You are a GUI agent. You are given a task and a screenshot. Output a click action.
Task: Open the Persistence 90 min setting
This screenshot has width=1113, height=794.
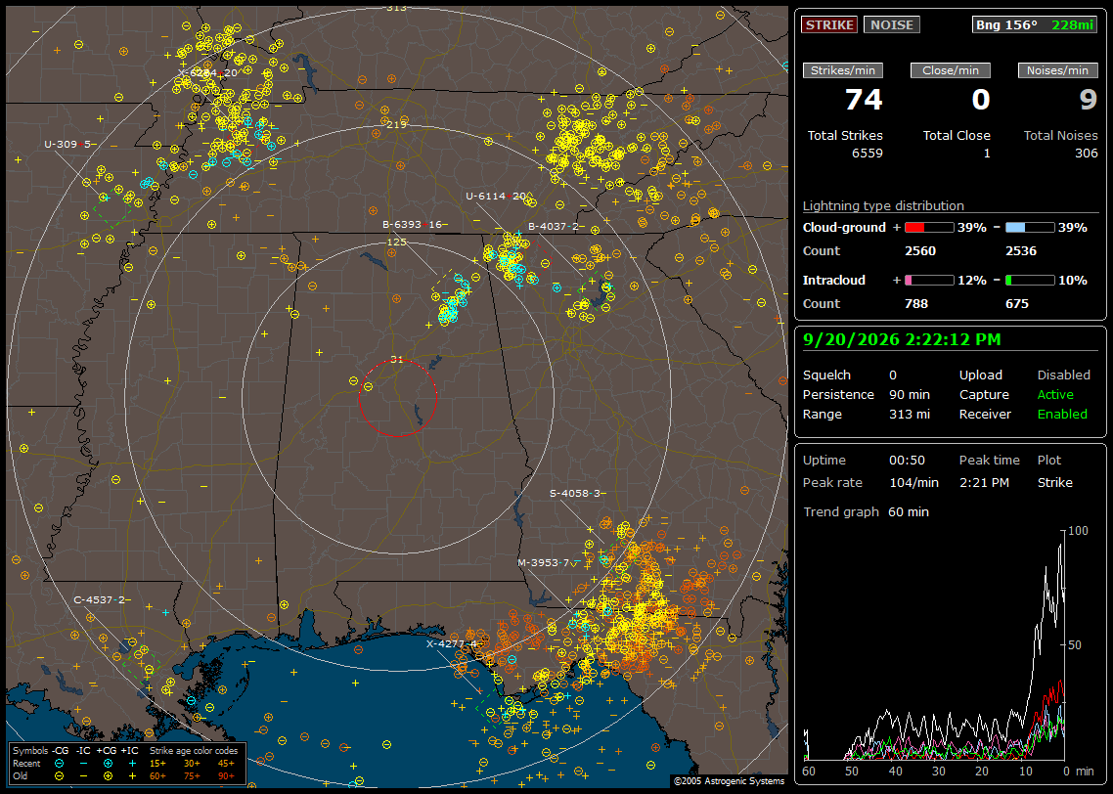(x=910, y=394)
